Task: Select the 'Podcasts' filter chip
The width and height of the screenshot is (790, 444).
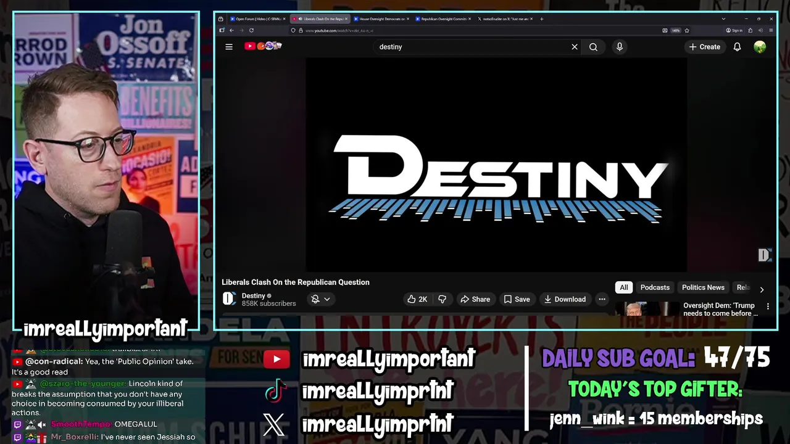Action: pos(655,287)
